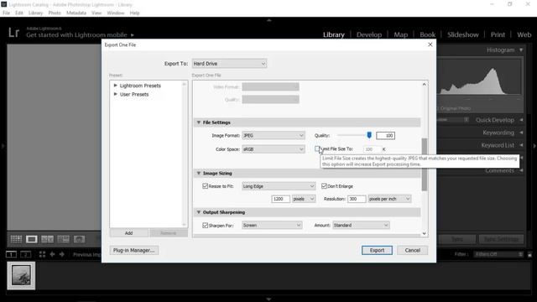Open Survey view in Lightroom toolbar

pyautogui.click(x=64, y=239)
